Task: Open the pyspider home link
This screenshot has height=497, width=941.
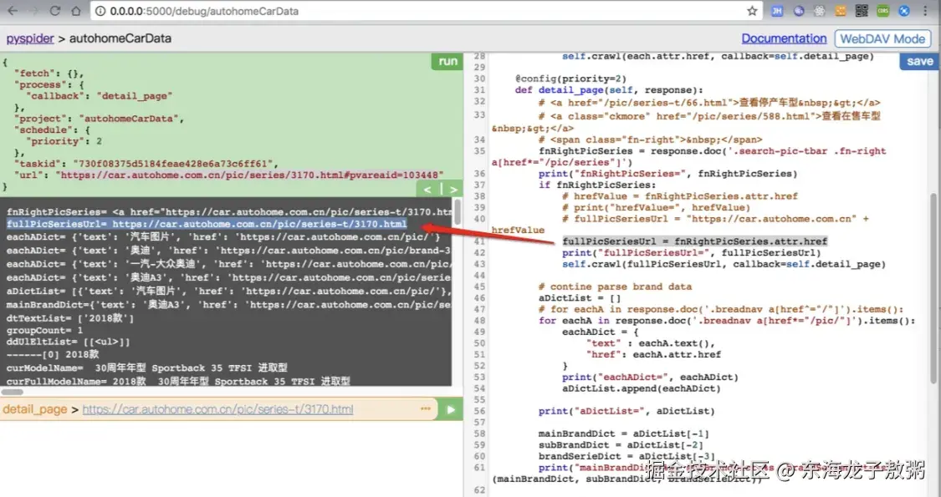Action: click(x=30, y=38)
